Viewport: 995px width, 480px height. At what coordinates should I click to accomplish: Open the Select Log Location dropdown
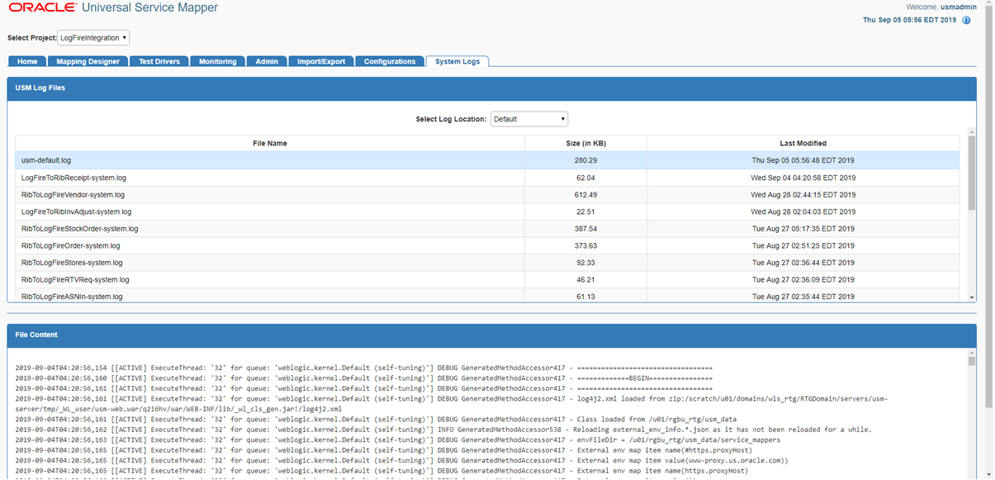coord(528,118)
